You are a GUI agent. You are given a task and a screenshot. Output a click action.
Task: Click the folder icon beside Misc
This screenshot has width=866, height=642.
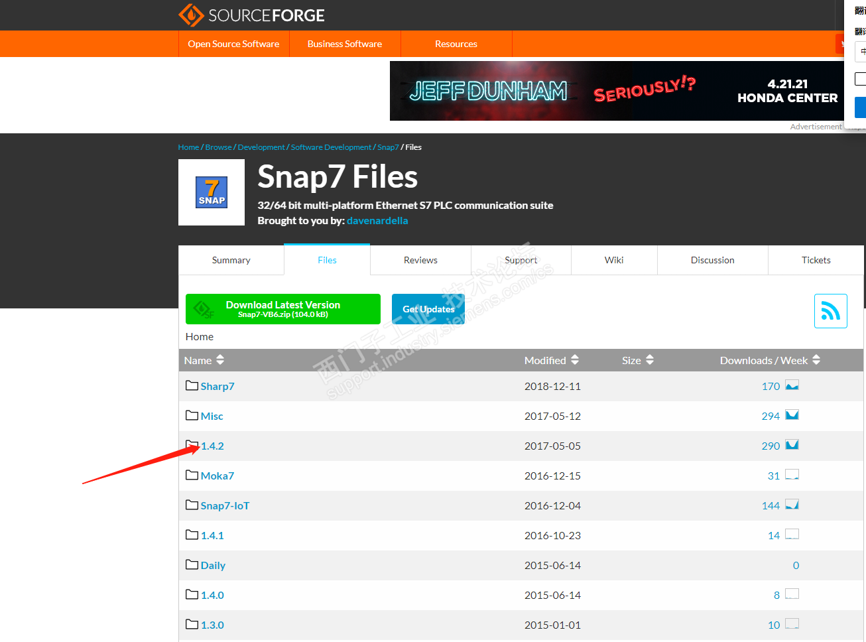[x=192, y=415]
